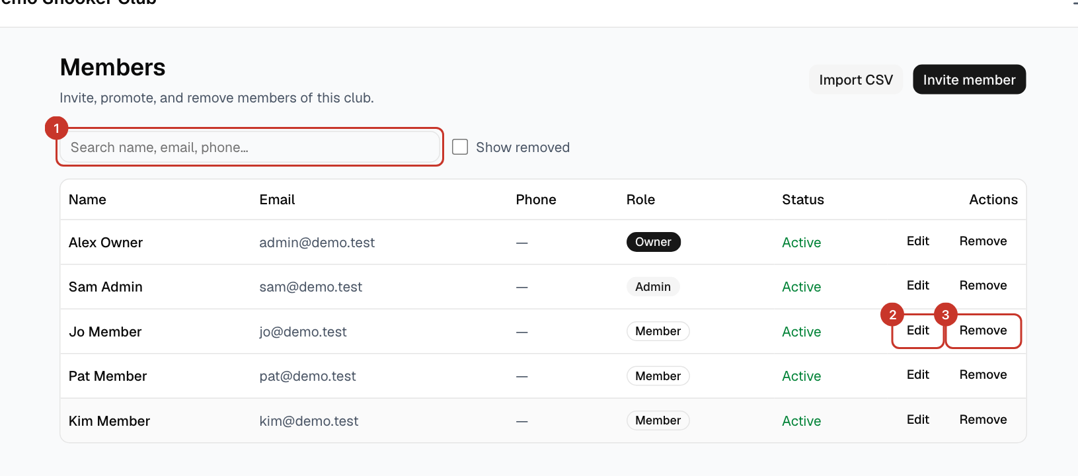Select the admin@demo.test email cell
Viewport: 1078px width, 476px height.
[x=317, y=243]
